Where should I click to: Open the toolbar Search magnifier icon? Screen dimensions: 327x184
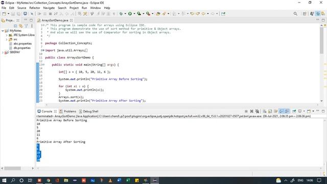295,14
